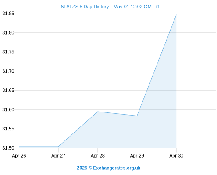Select the Apr 27 x-axis label

58,156
